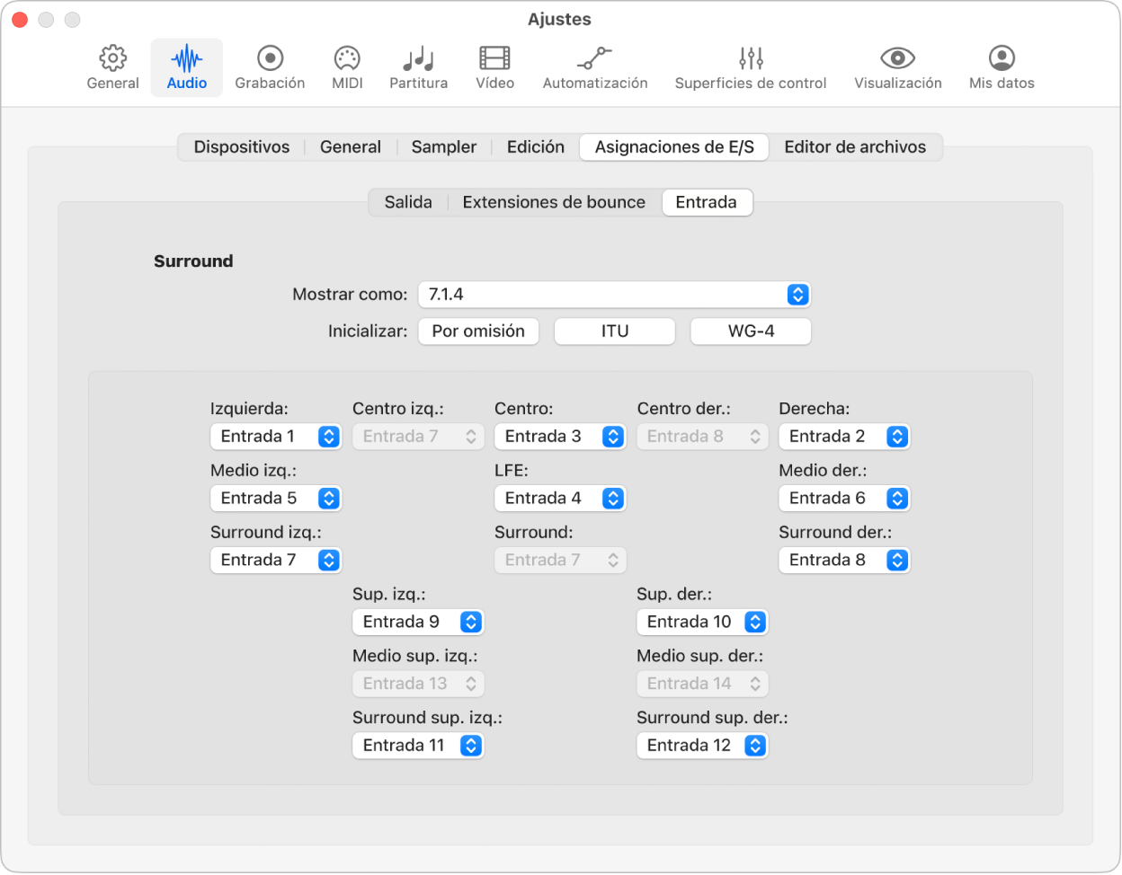The height and width of the screenshot is (875, 1122).
Task: Click disabled Centro izq. Entrada 7 dropdown
Action: (x=418, y=437)
